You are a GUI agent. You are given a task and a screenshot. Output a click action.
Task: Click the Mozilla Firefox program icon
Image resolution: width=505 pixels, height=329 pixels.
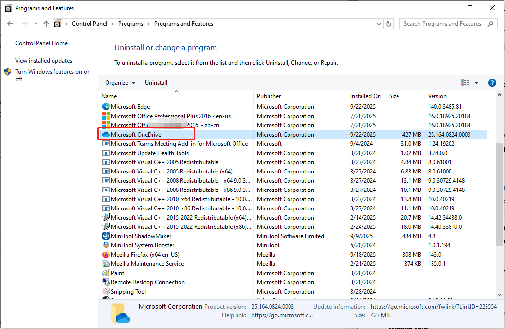point(106,254)
